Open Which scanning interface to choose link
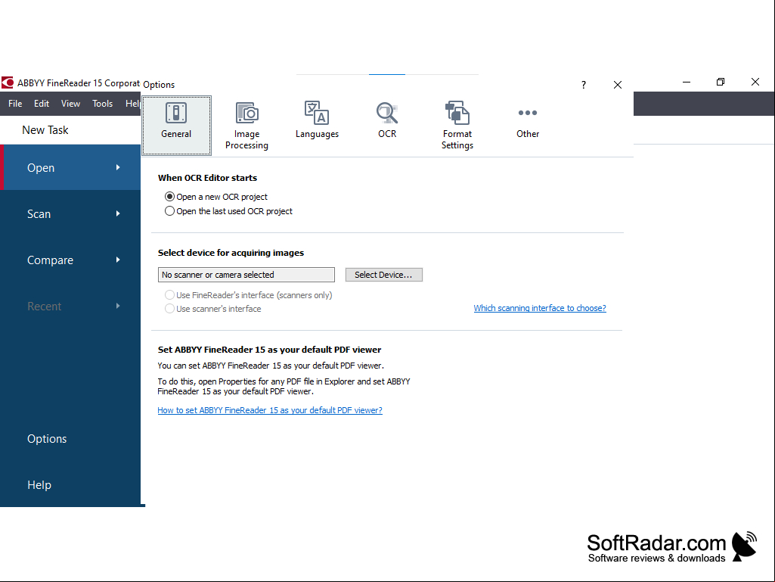775x582 pixels. [x=540, y=308]
